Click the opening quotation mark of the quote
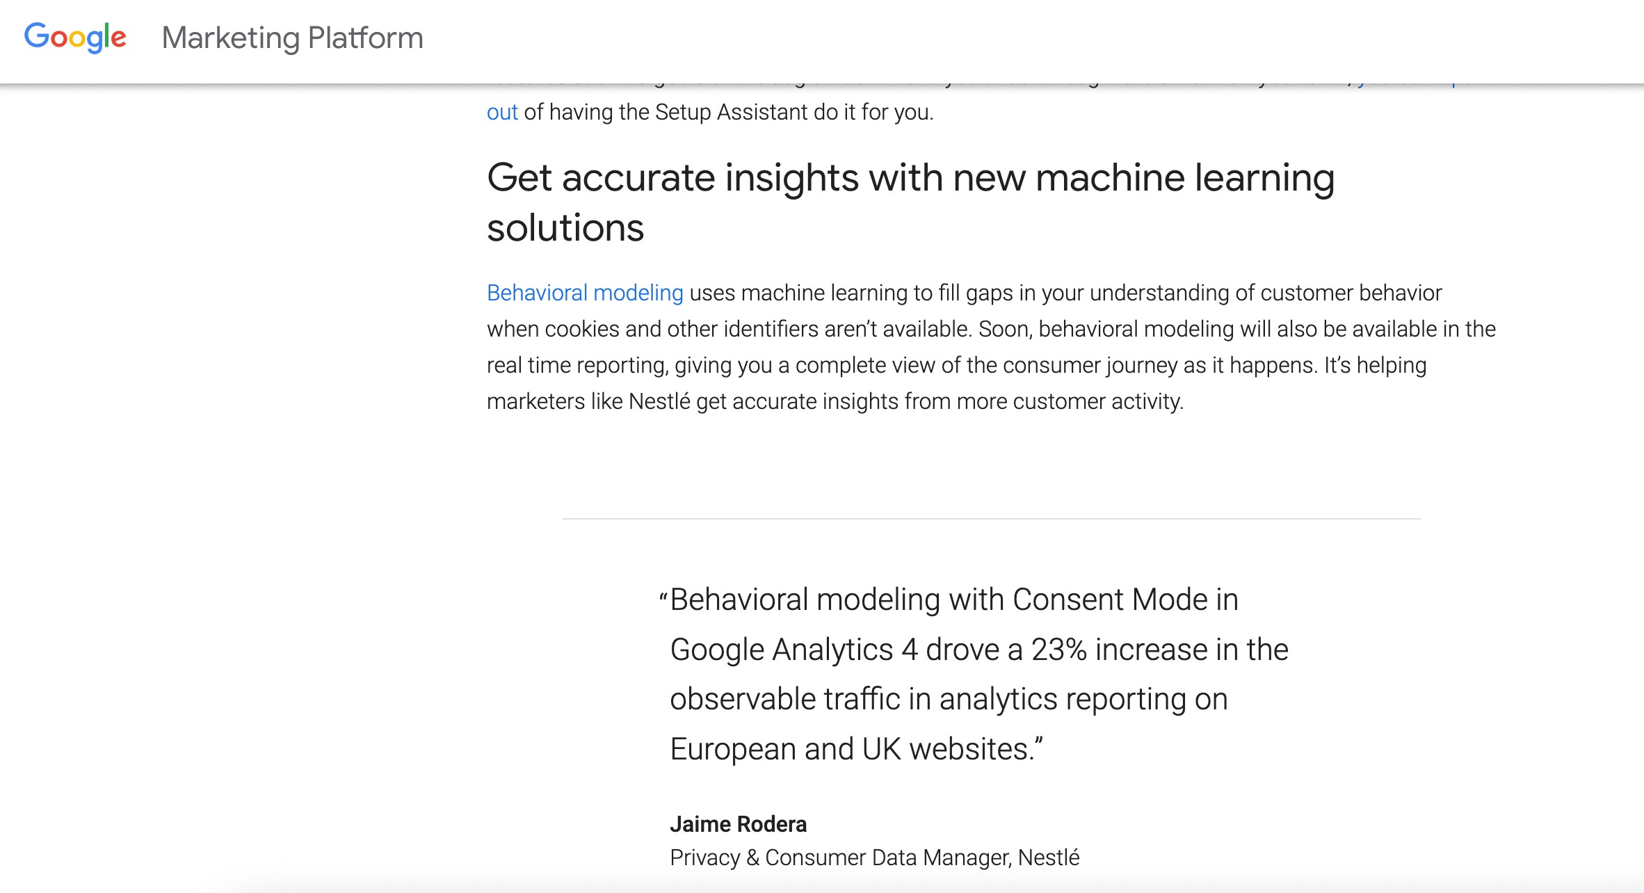Viewport: 1644px width, 893px height. click(x=663, y=599)
